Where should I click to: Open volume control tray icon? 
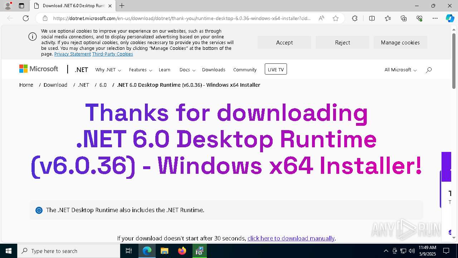411,251
